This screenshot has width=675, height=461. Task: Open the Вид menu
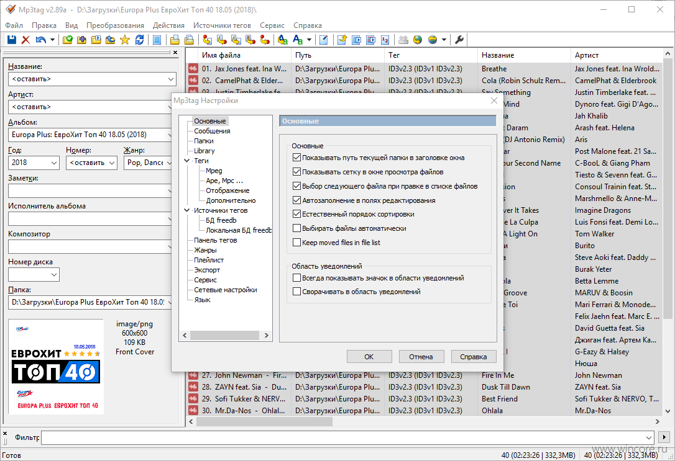71,25
